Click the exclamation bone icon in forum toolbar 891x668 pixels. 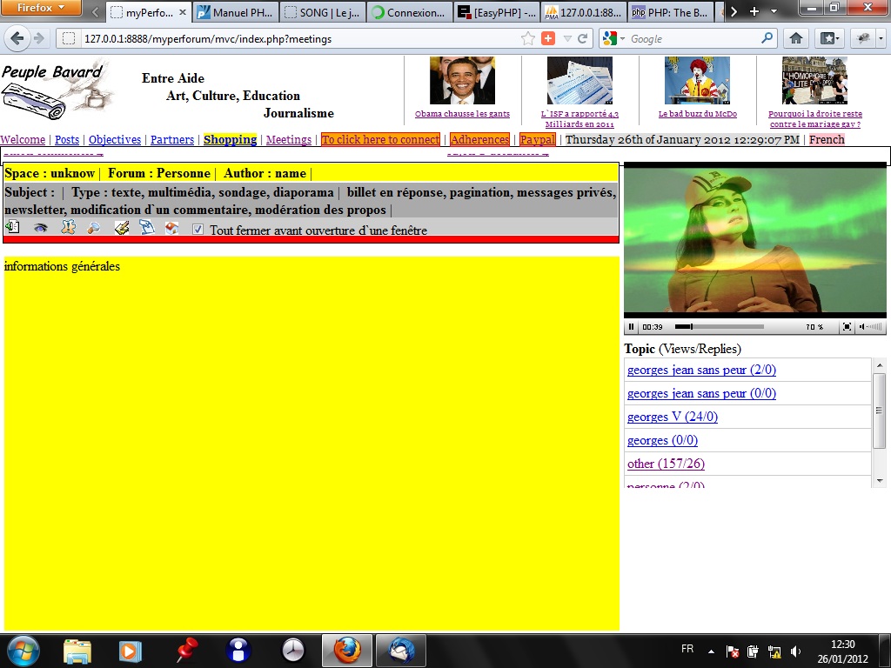coord(68,227)
